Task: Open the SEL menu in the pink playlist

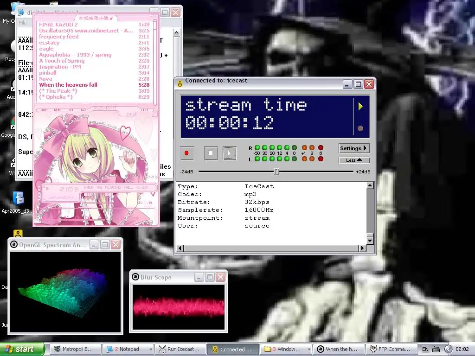Action: click(x=71, y=110)
